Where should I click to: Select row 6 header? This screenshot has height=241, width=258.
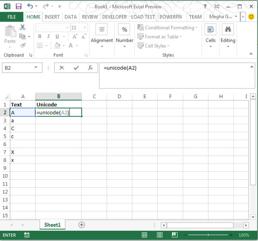5,144
